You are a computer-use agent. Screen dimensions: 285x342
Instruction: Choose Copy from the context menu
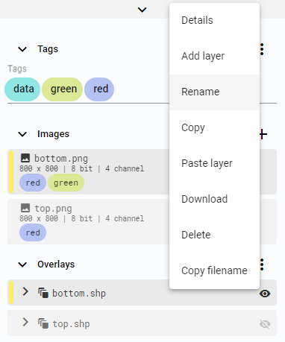click(x=214, y=127)
